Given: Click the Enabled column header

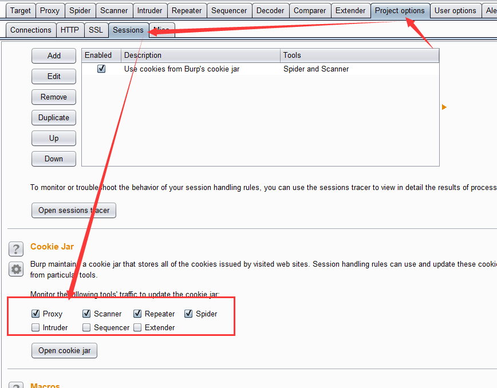Looking at the screenshot, I should point(101,56).
